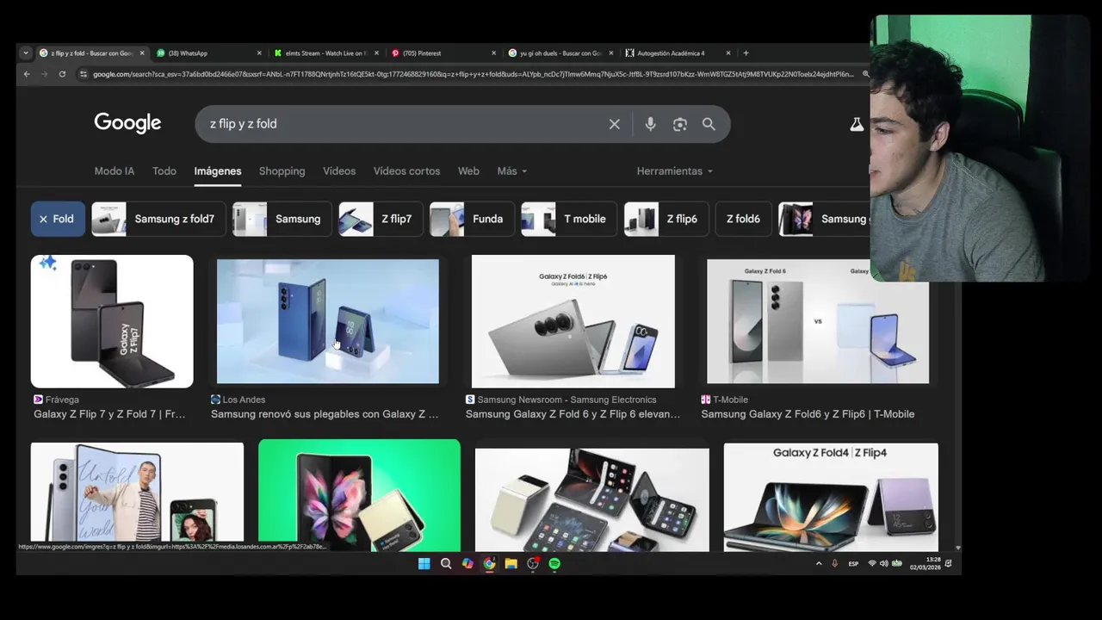Open the Galaxy Z Fold4 | Z Flip4 image
Viewport: 1102px width, 620px height.
click(x=831, y=497)
